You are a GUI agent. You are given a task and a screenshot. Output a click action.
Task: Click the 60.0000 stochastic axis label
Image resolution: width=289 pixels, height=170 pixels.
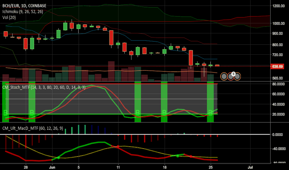[278, 94]
